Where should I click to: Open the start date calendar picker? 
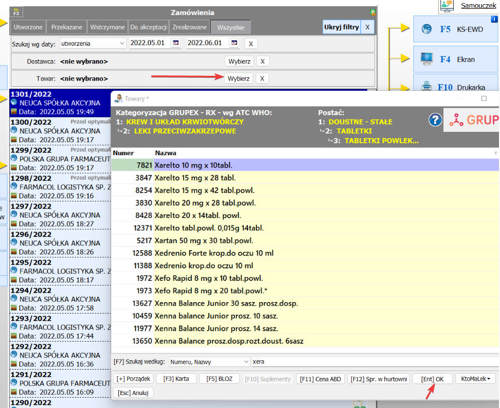point(176,43)
